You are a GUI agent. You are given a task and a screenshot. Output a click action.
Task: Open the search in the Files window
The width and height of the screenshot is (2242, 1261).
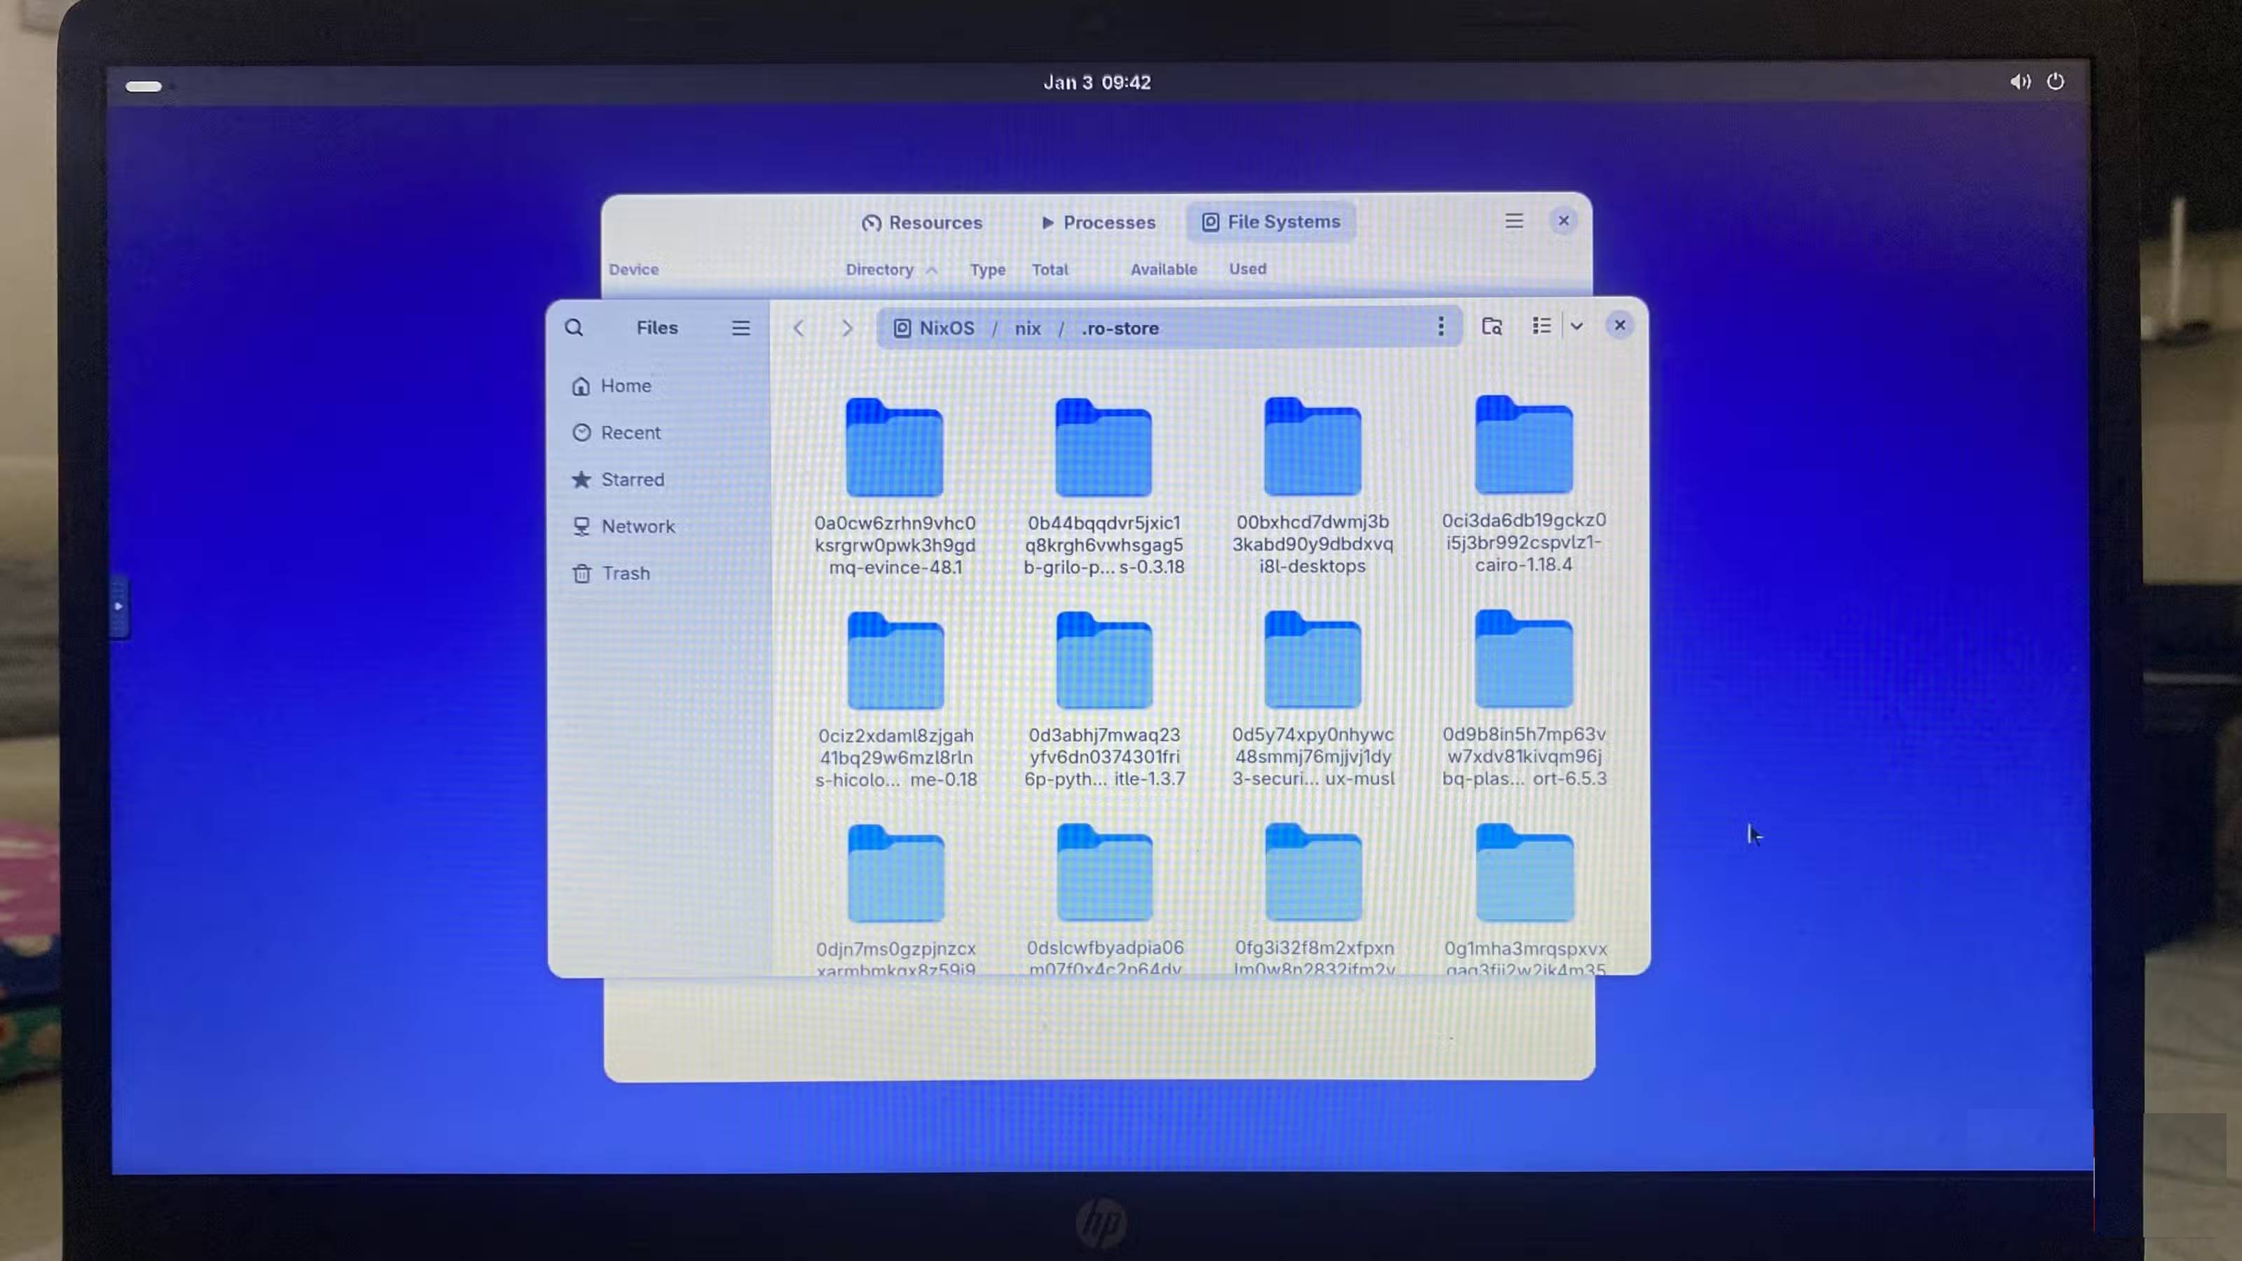(x=575, y=327)
